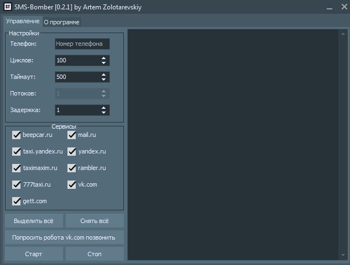Toggle the gett.com checkbox
Viewport: 350px width, 265px height.
(17, 201)
